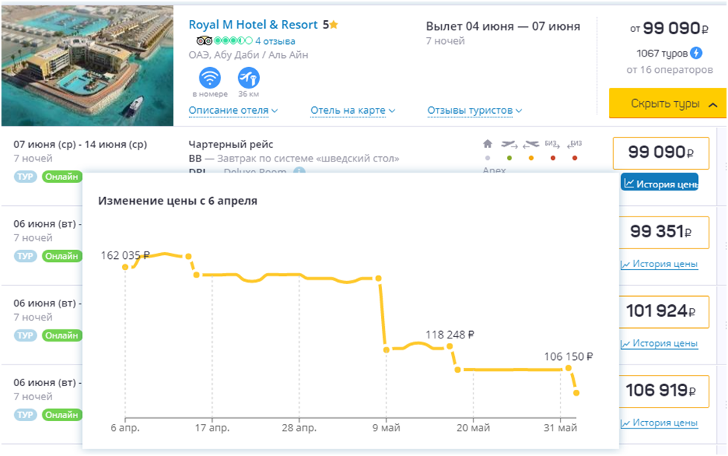The height and width of the screenshot is (456, 728).
Task: Click the gold 5-star rating icon
Action: [x=333, y=25]
